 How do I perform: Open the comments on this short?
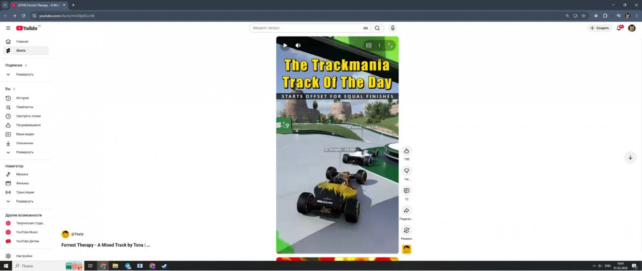pos(406,191)
